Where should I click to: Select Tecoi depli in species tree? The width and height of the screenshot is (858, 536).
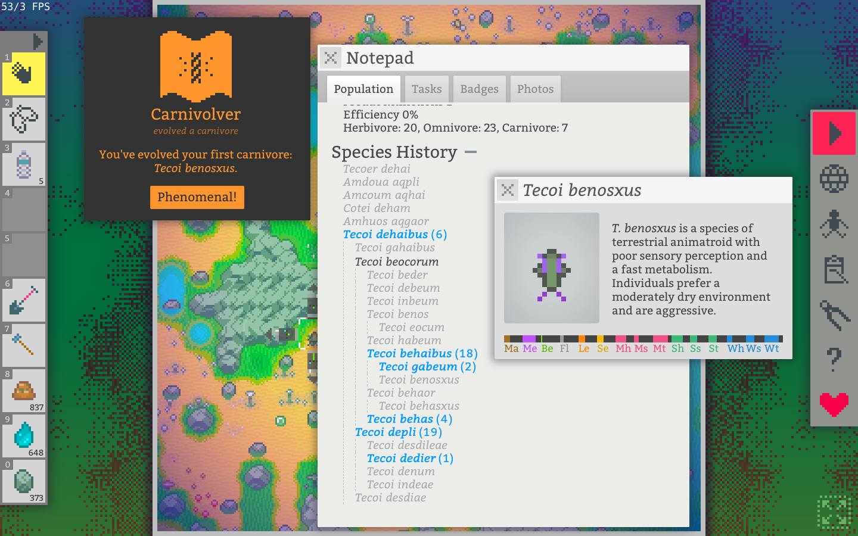pyautogui.click(x=386, y=432)
